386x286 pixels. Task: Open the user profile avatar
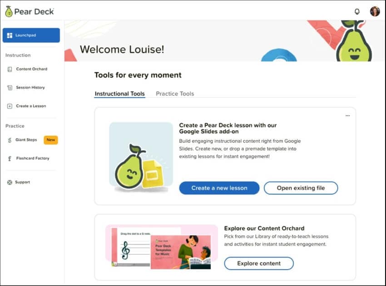375,12
